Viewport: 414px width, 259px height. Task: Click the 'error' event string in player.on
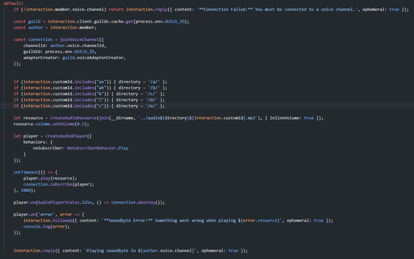pos(47,214)
